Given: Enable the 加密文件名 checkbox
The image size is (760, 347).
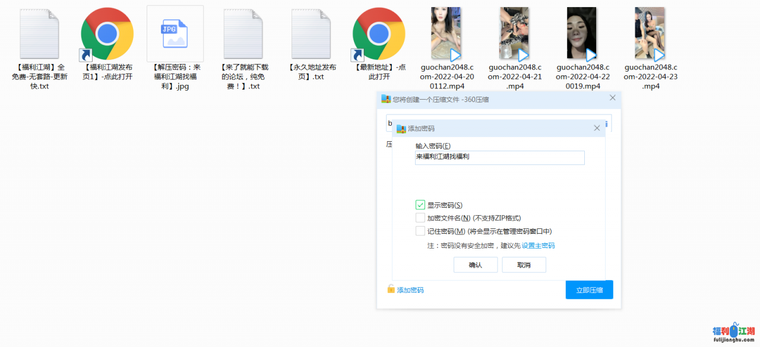Looking at the screenshot, I should (x=420, y=218).
